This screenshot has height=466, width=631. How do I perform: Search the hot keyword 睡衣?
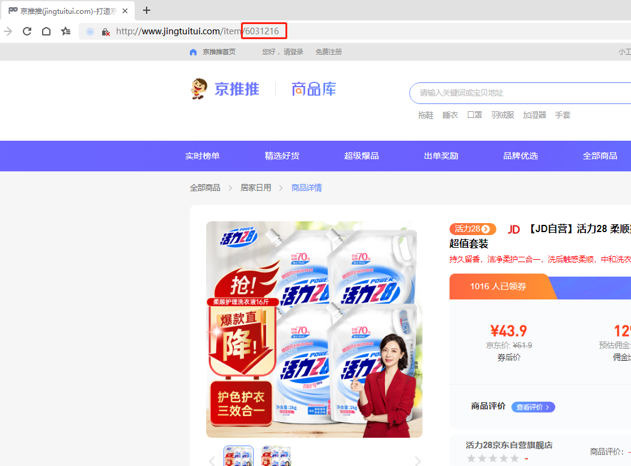450,115
